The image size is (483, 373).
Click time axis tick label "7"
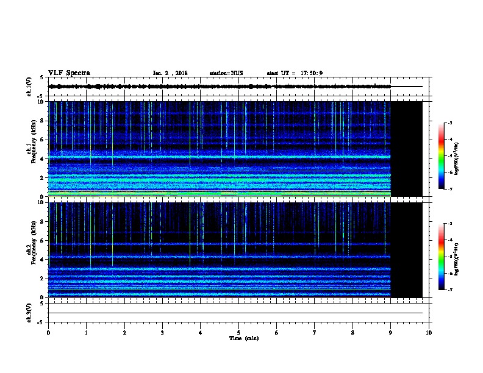coord(315,332)
